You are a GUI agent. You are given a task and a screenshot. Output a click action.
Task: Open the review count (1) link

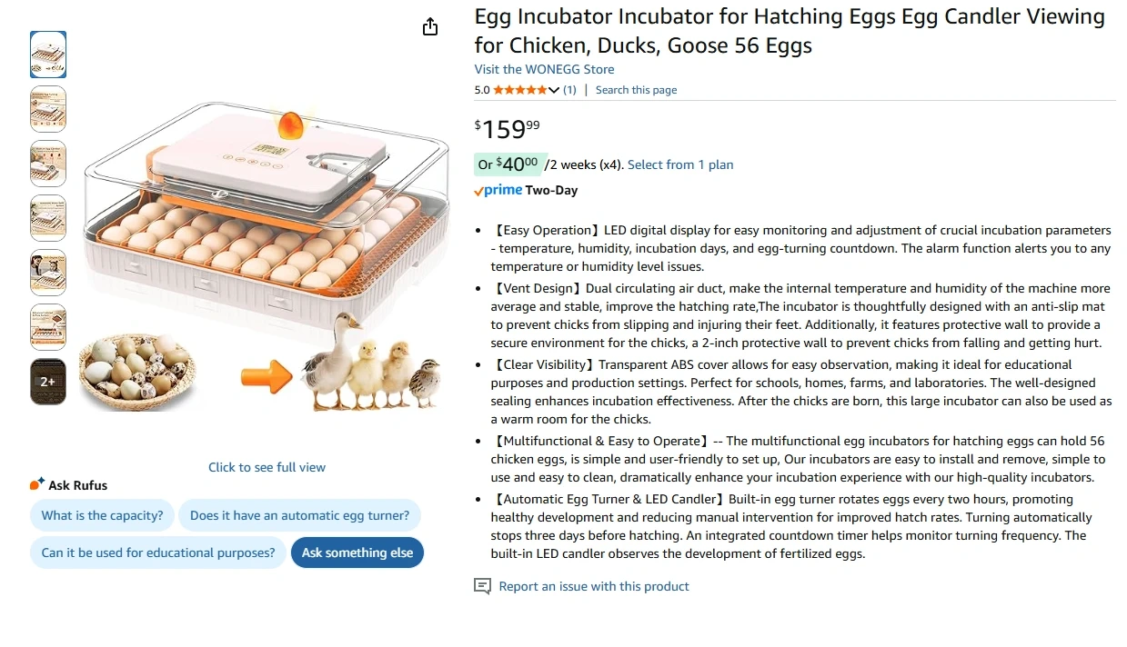click(569, 90)
